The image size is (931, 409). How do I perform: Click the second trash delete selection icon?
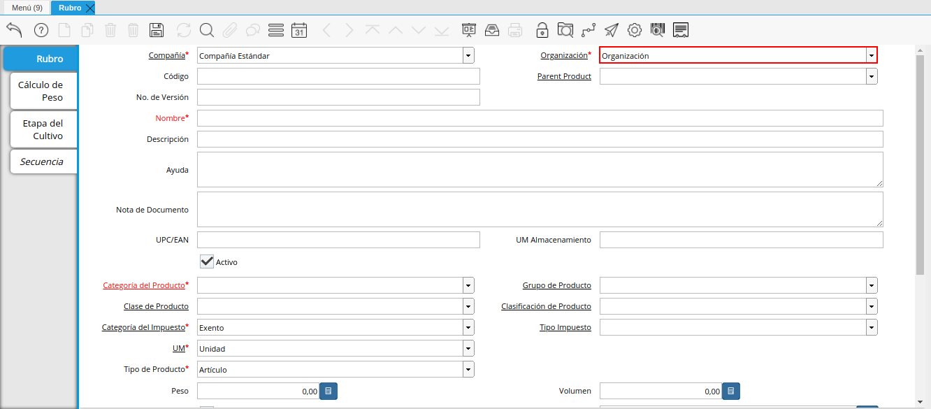pyautogui.click(x=133, y=30)
